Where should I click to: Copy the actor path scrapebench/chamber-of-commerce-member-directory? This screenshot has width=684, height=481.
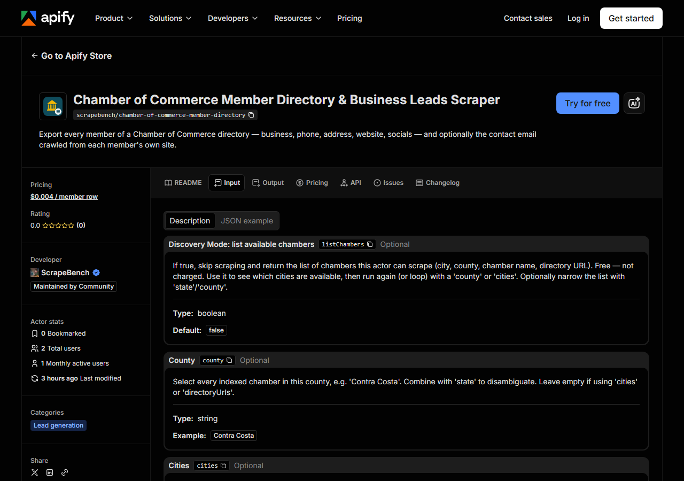tap(252, 115)
